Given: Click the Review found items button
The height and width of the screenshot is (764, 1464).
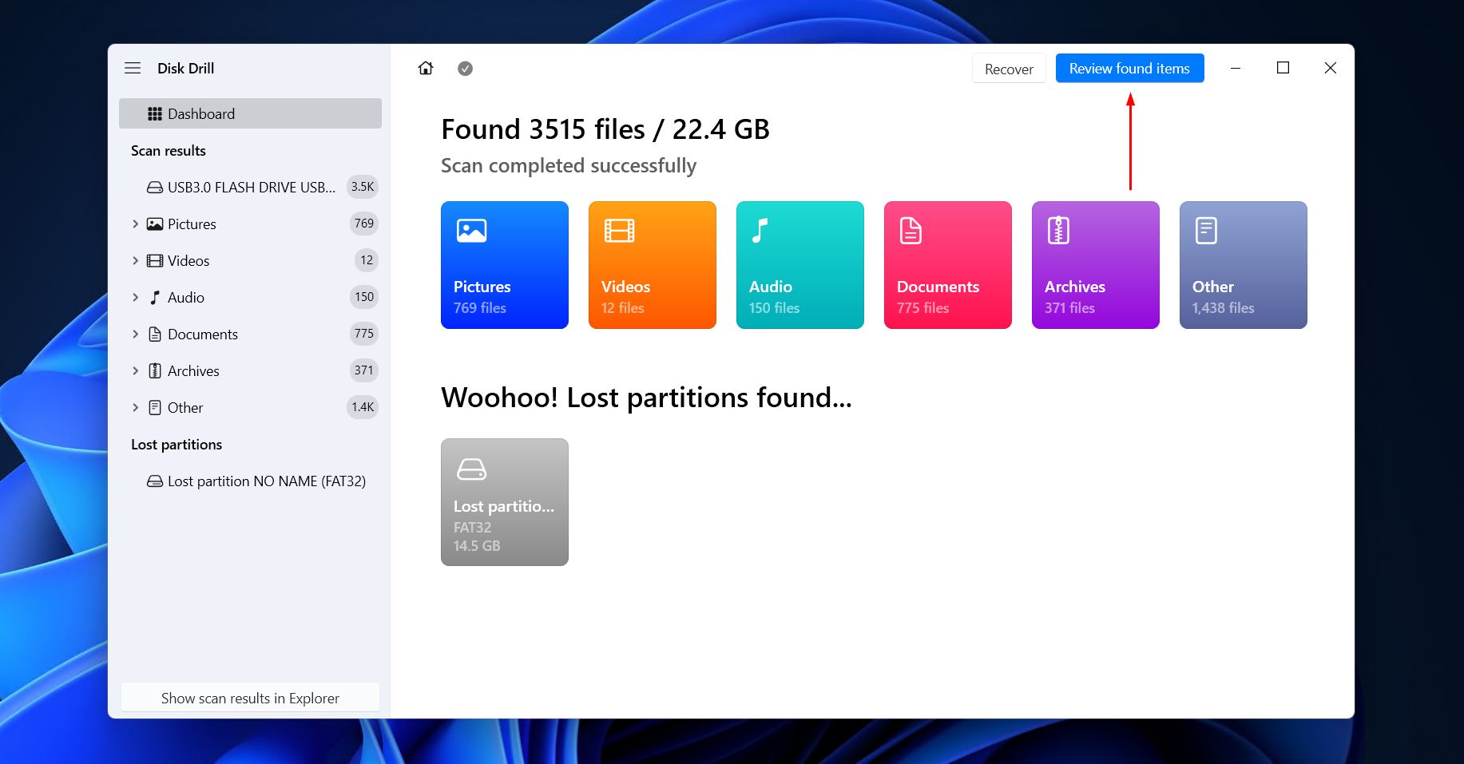Looking at the screenshot, I should coord(1129,68).
